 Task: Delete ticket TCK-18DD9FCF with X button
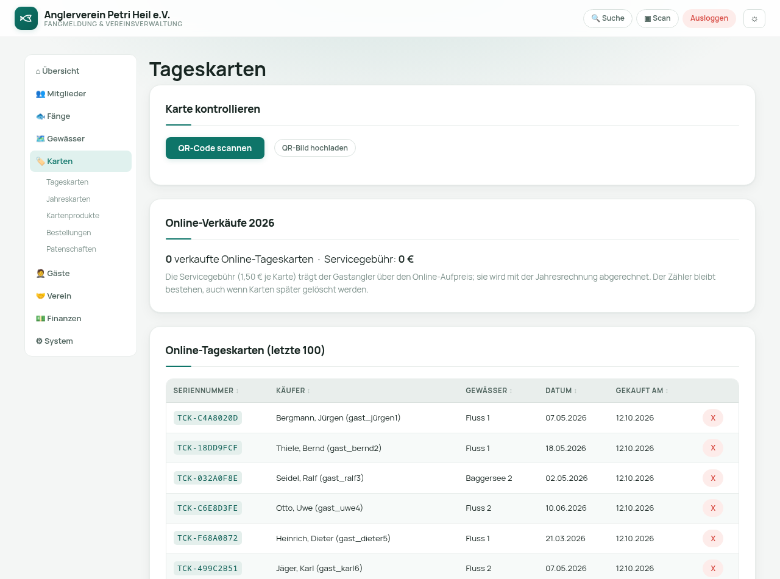(713, 448)
